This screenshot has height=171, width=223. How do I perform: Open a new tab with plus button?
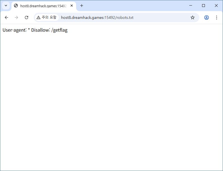82,6
